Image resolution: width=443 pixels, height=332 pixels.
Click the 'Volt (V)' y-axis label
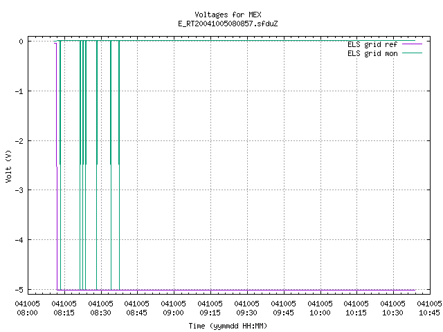coord(8,166)
